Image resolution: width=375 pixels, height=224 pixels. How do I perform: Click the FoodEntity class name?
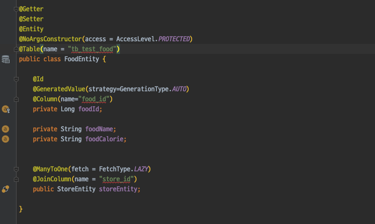point(82,59)
